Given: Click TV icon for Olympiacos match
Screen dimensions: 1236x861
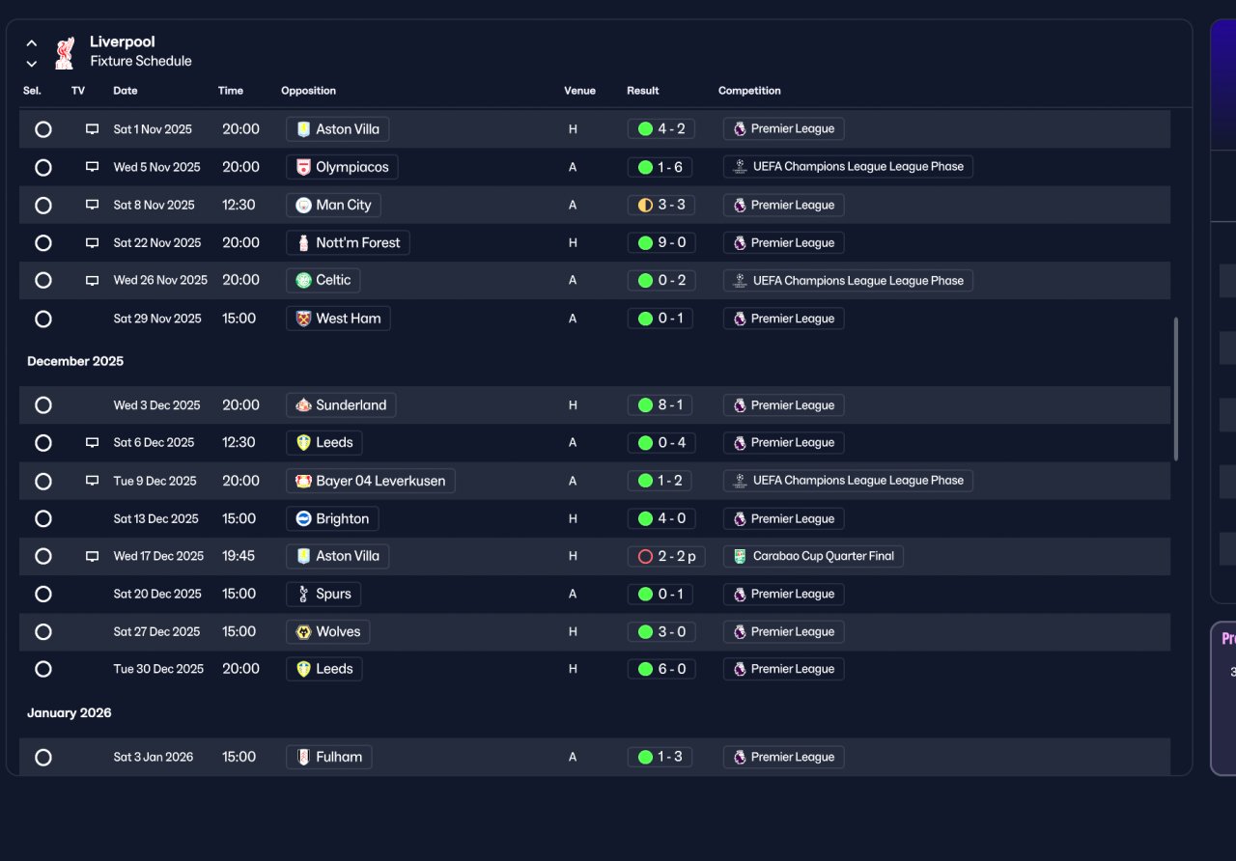Looking at the screenshot, I should point(93,167).
